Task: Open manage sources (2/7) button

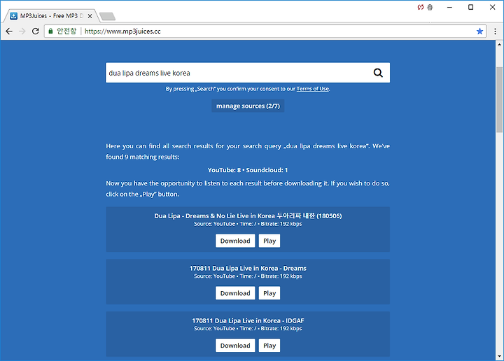Action: (x=248, y=106)
